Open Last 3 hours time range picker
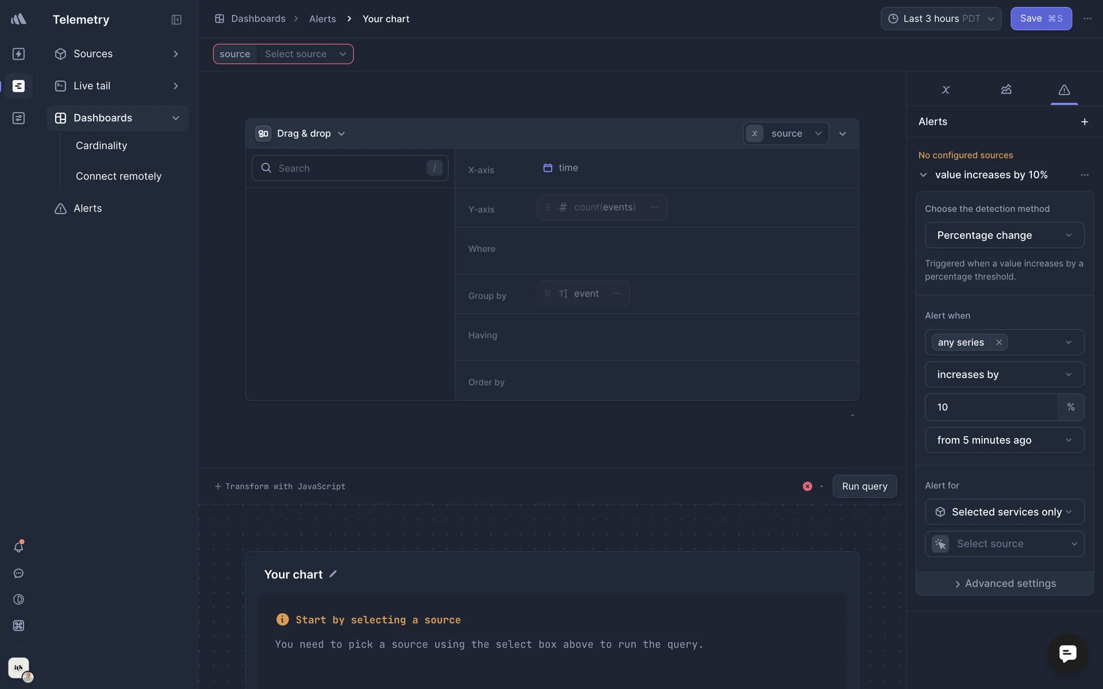Viewport: 1103px width, 689px height. coord(941,19)
